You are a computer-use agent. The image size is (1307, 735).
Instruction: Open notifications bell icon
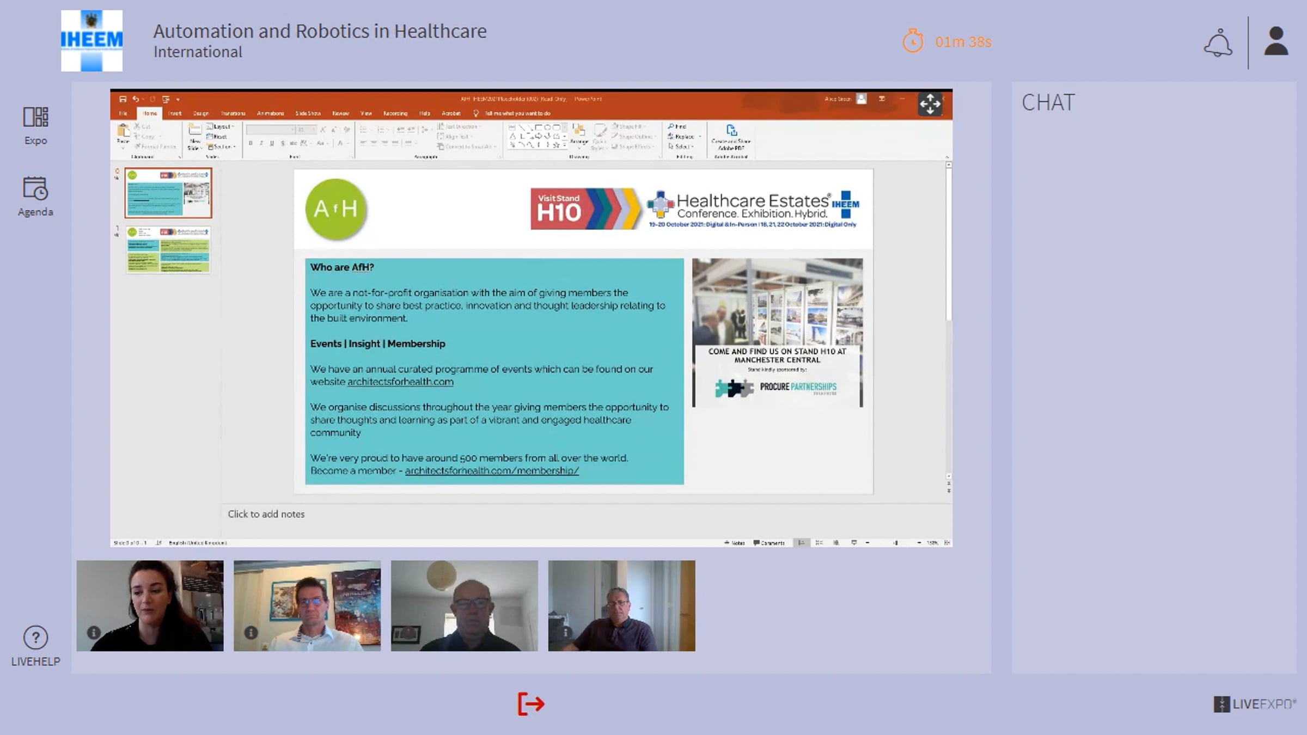point(1218,42)
